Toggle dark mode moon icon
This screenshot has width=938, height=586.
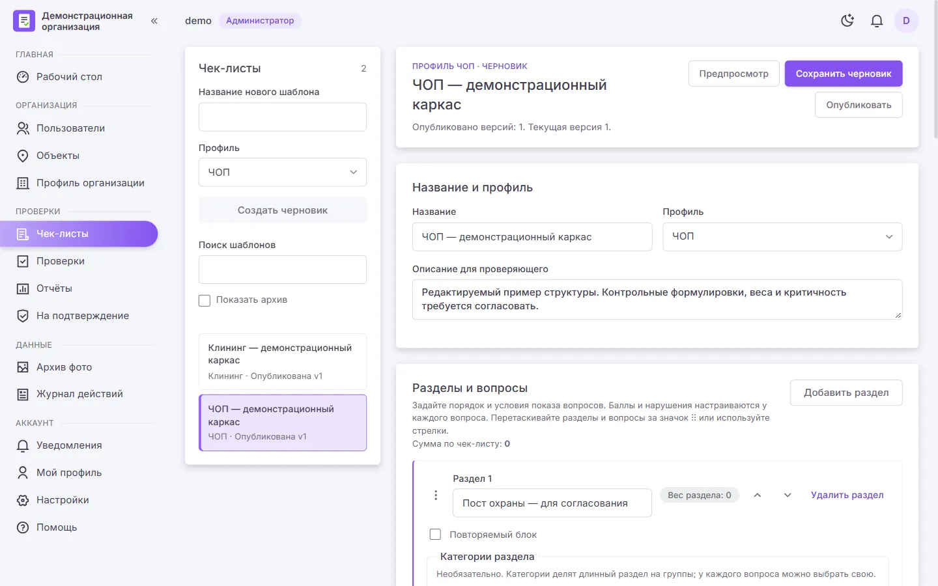coord(847,21)
